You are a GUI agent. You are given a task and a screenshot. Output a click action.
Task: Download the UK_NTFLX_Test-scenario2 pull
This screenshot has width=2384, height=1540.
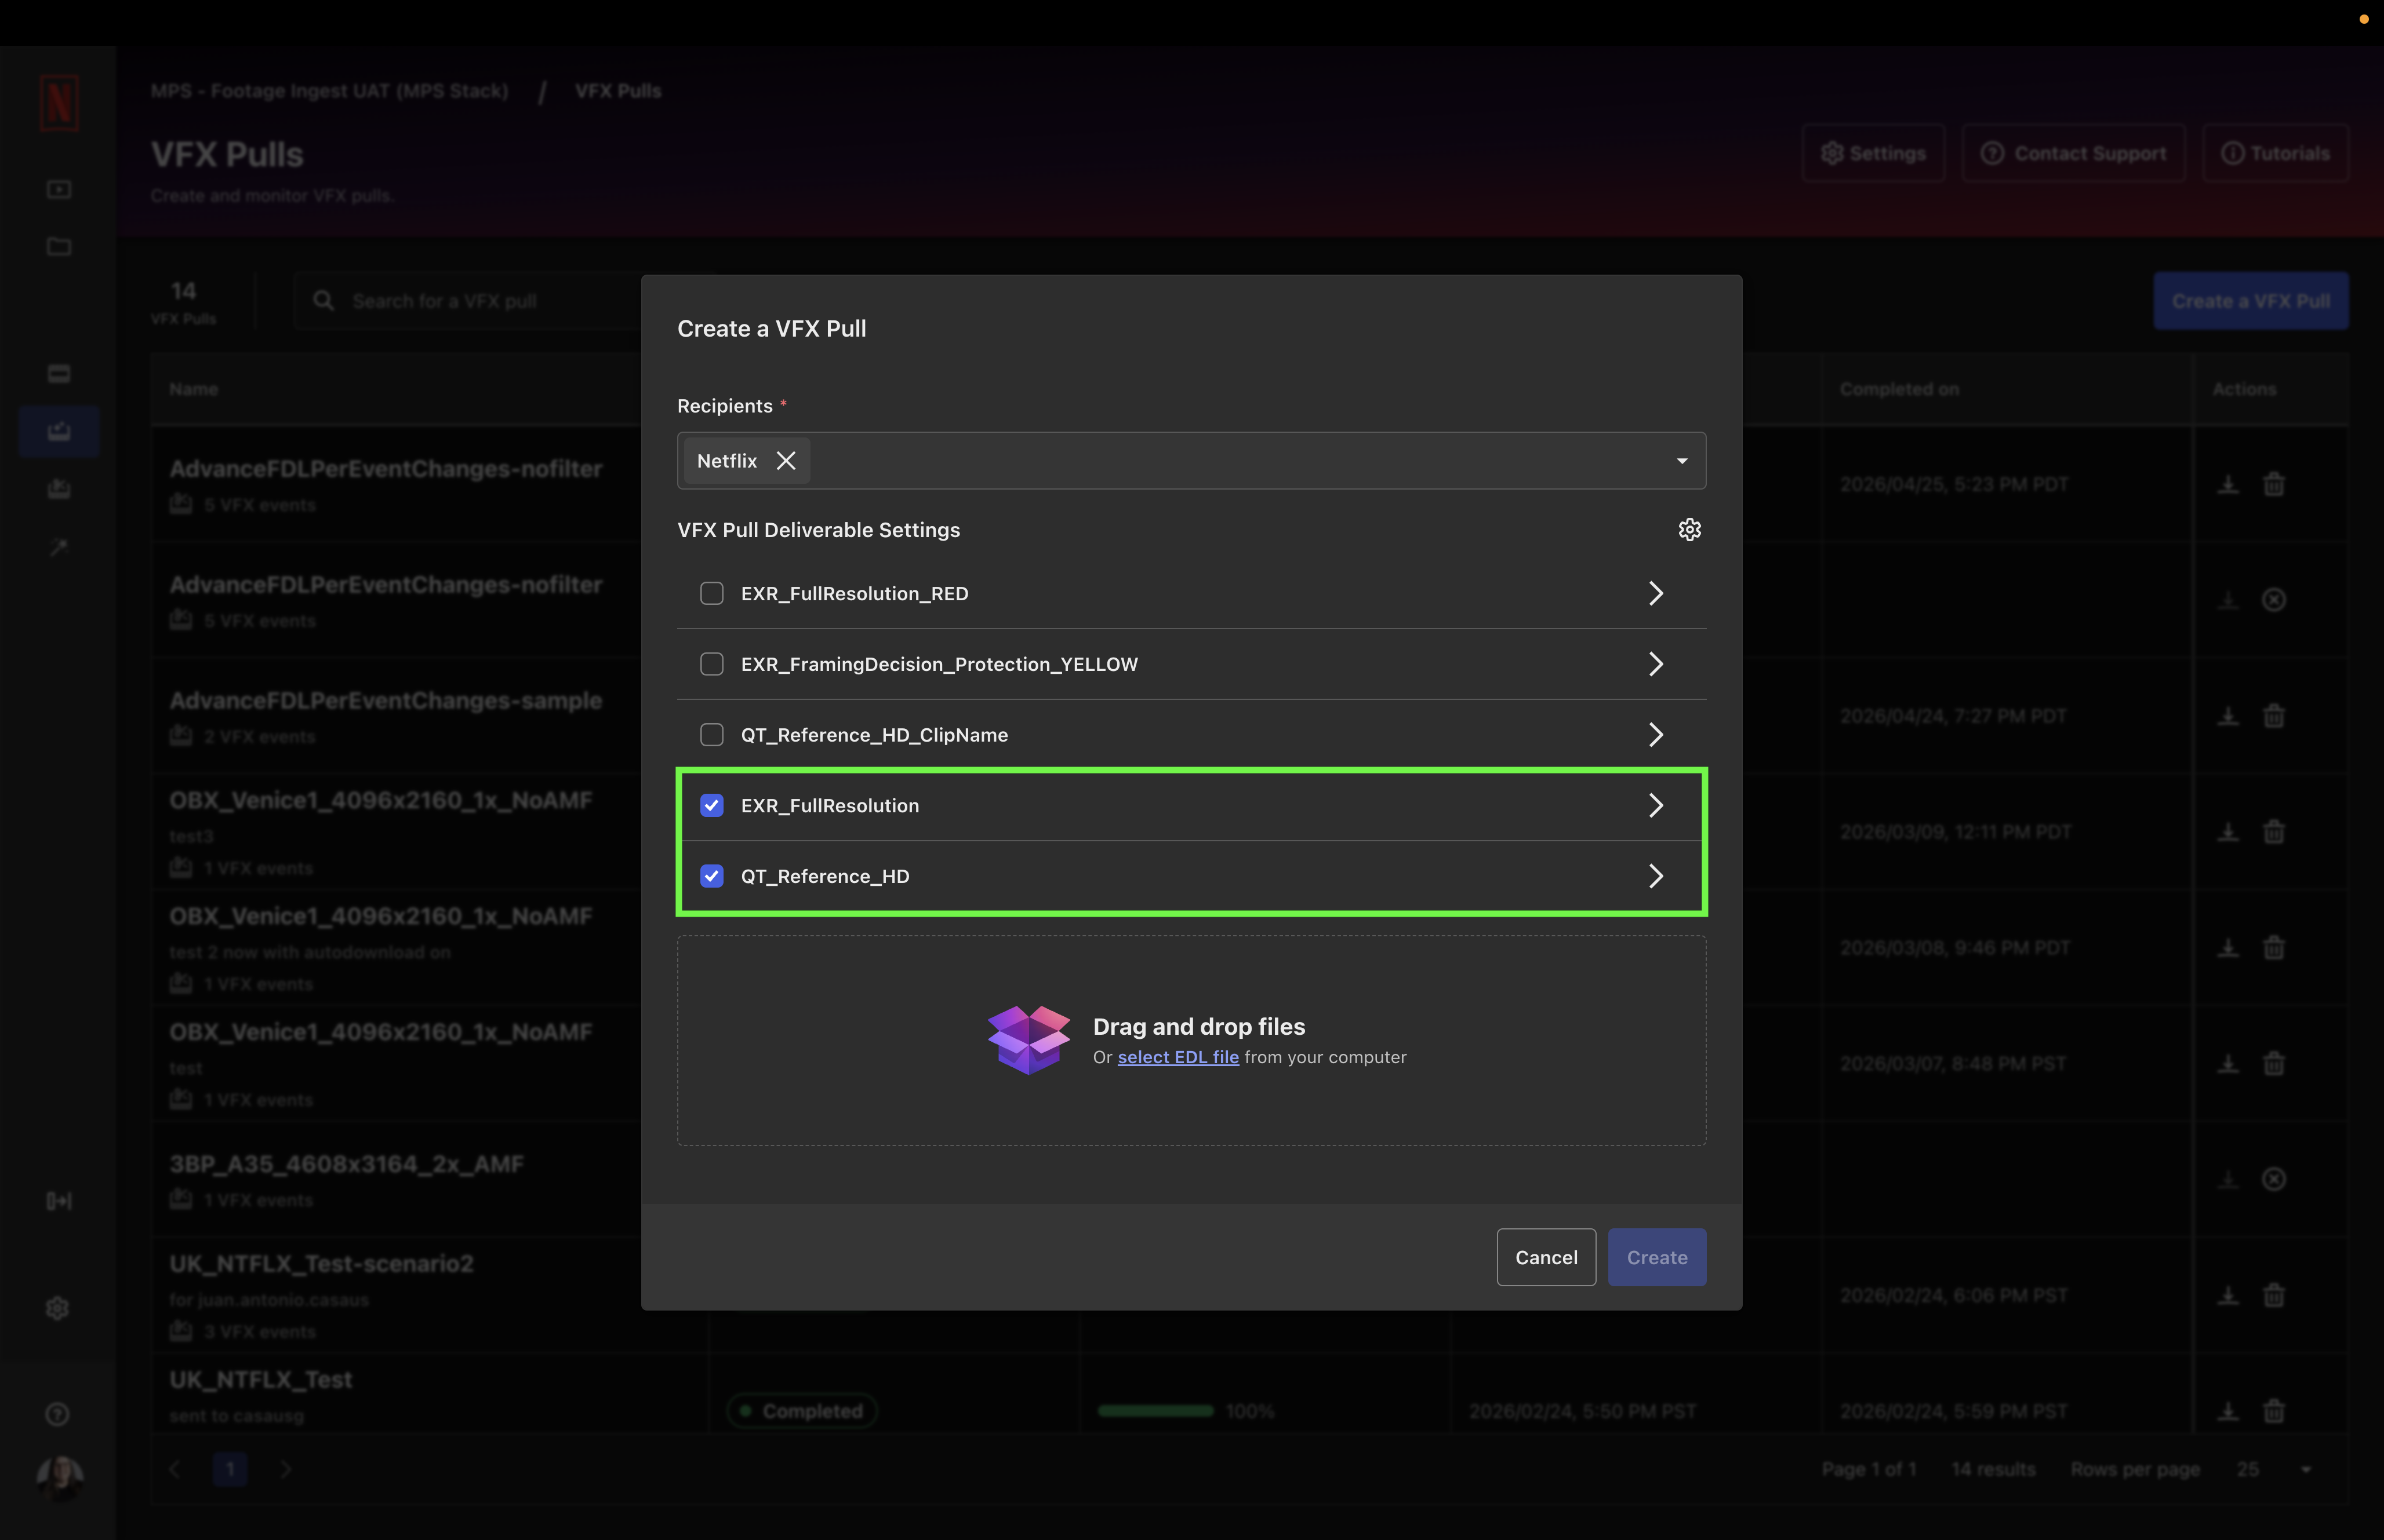click(2228, 1296)
